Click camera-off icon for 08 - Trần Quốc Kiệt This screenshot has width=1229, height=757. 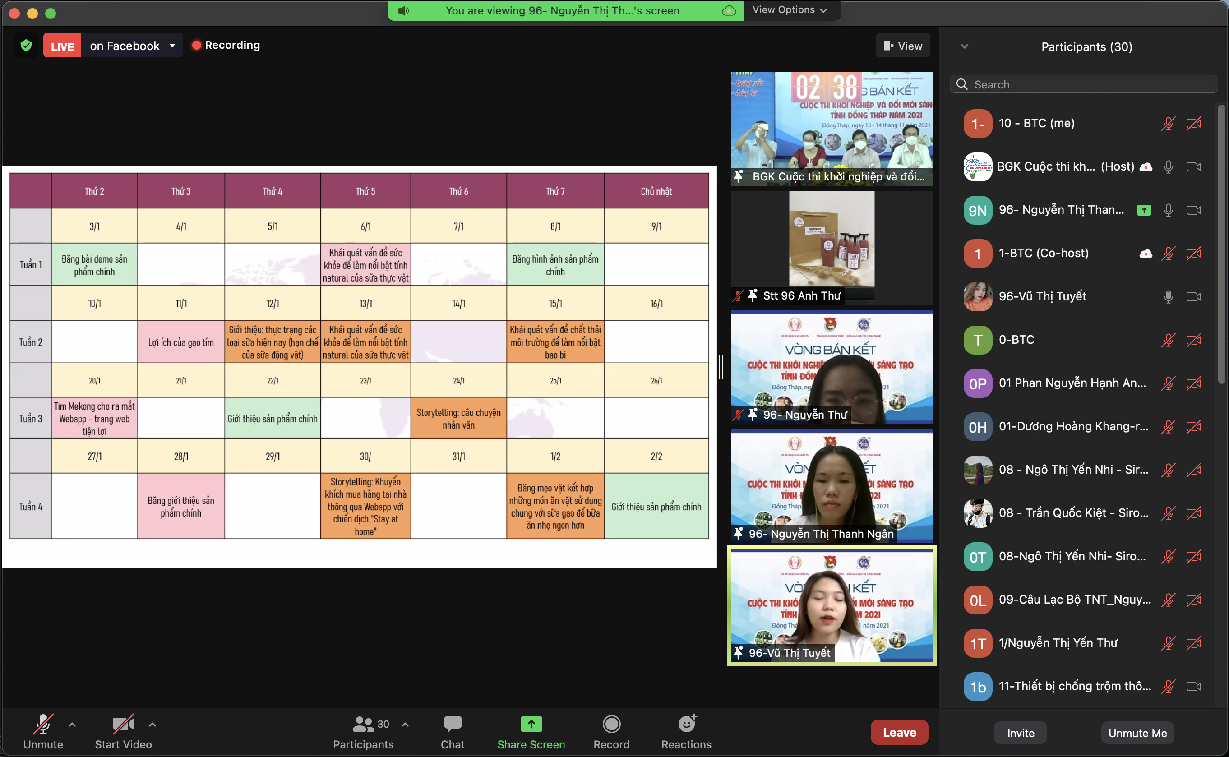coord(1194,513)
